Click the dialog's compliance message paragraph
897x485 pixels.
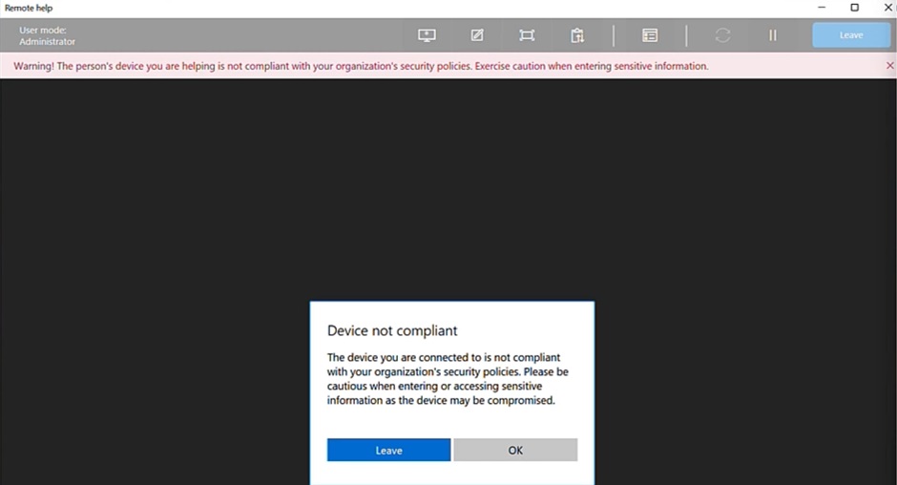click(x=448, y=378)
